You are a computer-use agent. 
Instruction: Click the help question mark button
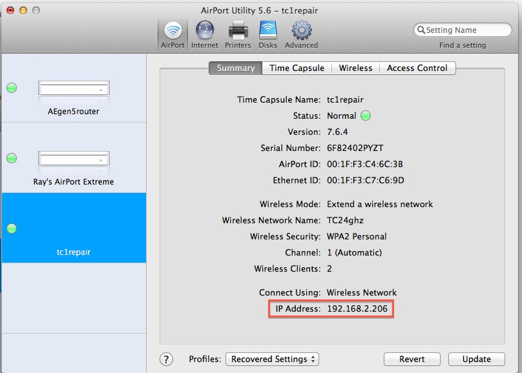point(166,359)
